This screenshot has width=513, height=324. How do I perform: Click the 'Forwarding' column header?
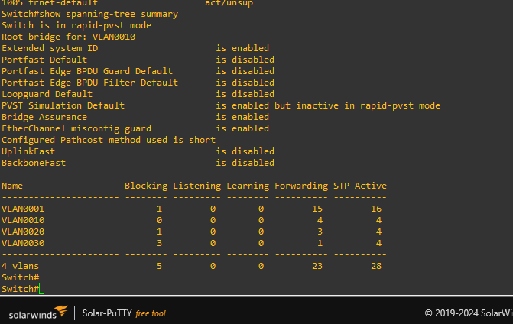click(301, 186)
